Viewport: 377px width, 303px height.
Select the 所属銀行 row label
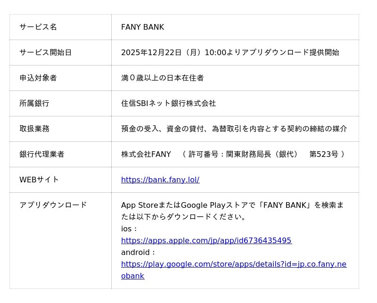[34, 103]
